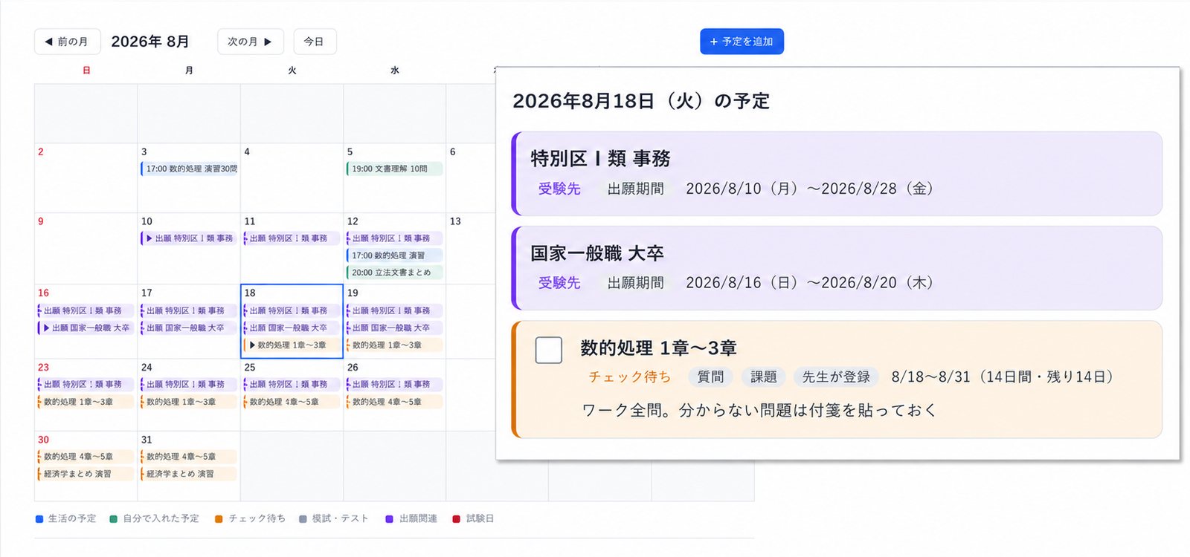Click the orange チェック待ち legend swatch
Screen dimensions: 1190x557
coord(219,519)
